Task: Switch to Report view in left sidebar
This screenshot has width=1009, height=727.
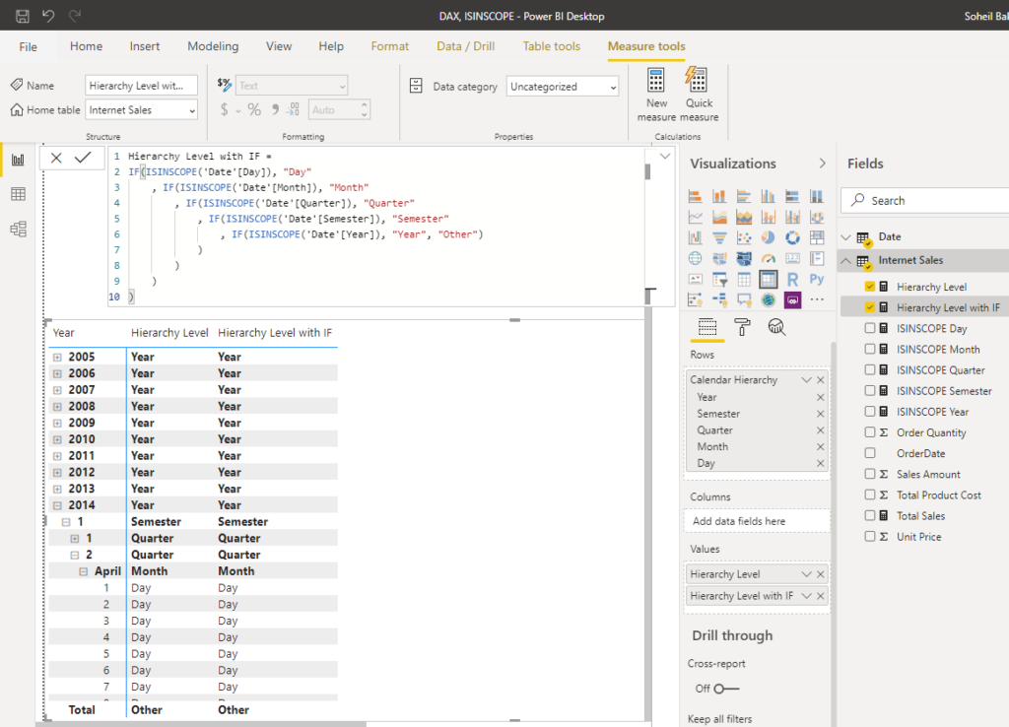Action: pos(18,160)
